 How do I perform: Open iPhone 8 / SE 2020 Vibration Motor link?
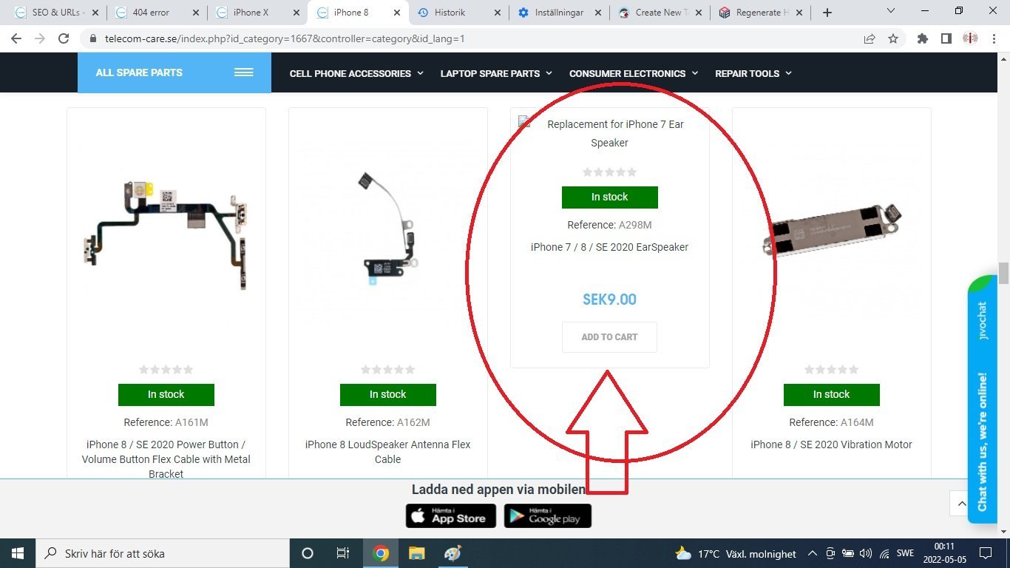coord(831,444)
